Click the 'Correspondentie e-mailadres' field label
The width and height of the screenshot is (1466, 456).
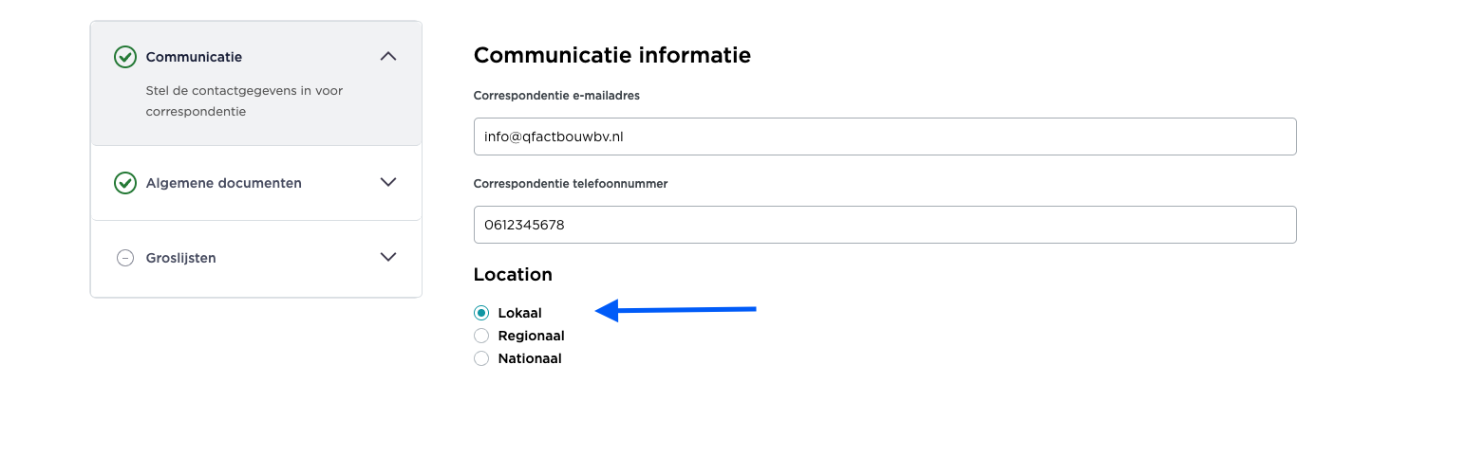[x=556, y=96]
